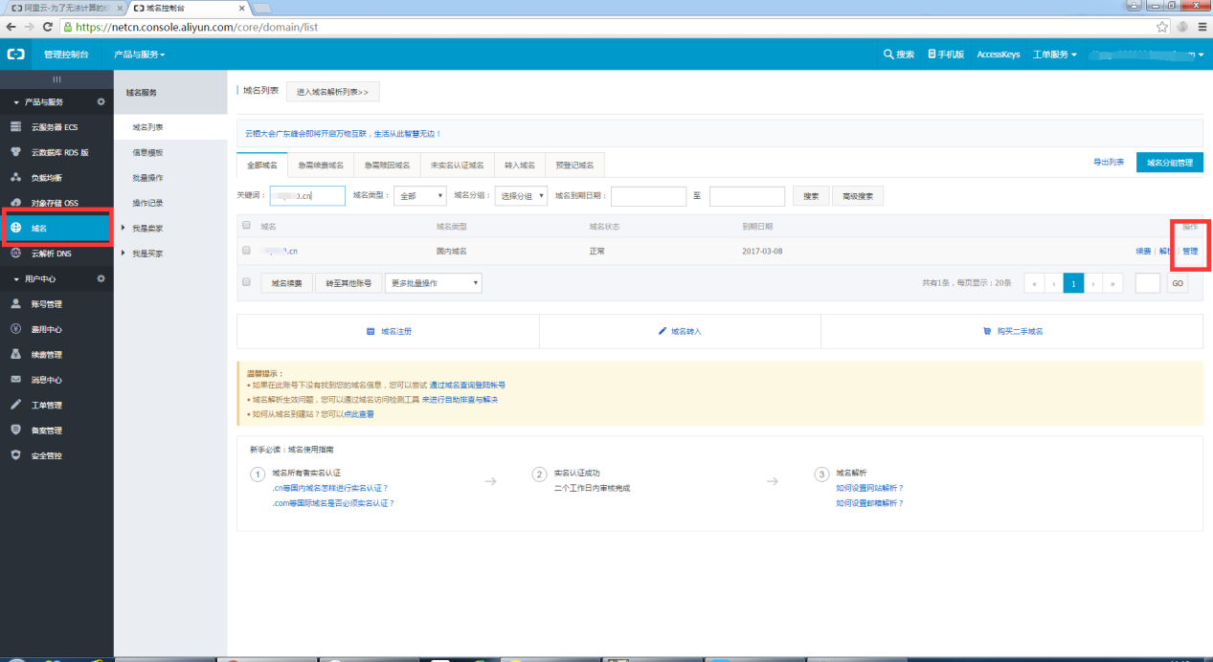Switch to the 急需续费域名 tab
This screenshot has height=662, width=1213.
[321, 165]
